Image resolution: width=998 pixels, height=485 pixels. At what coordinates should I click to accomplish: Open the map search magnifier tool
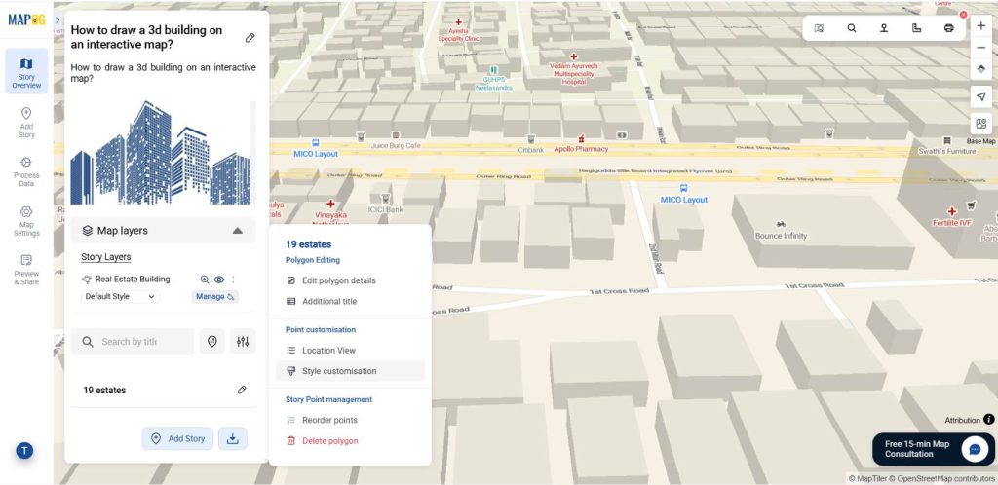(852, 28)
